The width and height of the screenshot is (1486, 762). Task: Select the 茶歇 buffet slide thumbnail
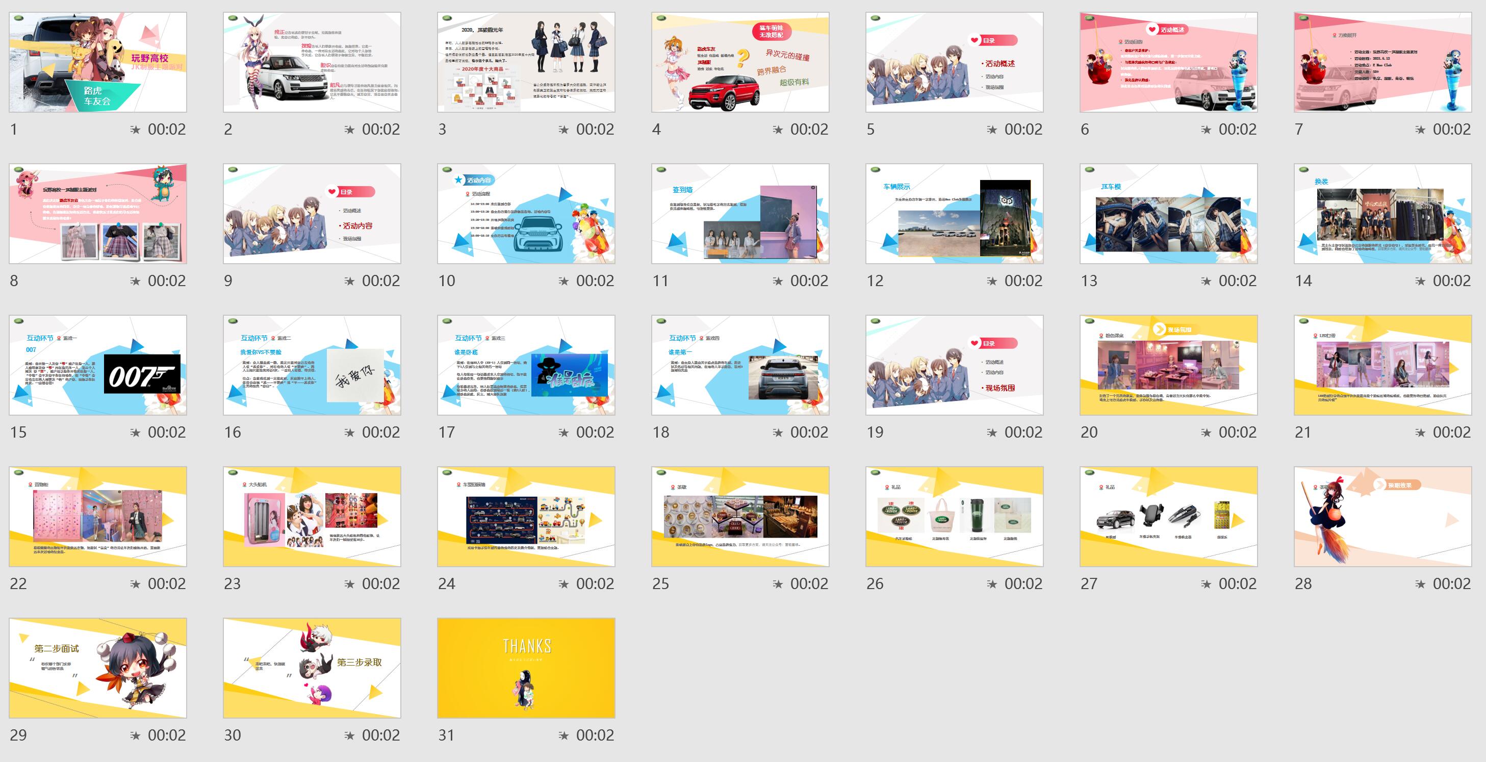pyautogui.click(x=740, y=516)
